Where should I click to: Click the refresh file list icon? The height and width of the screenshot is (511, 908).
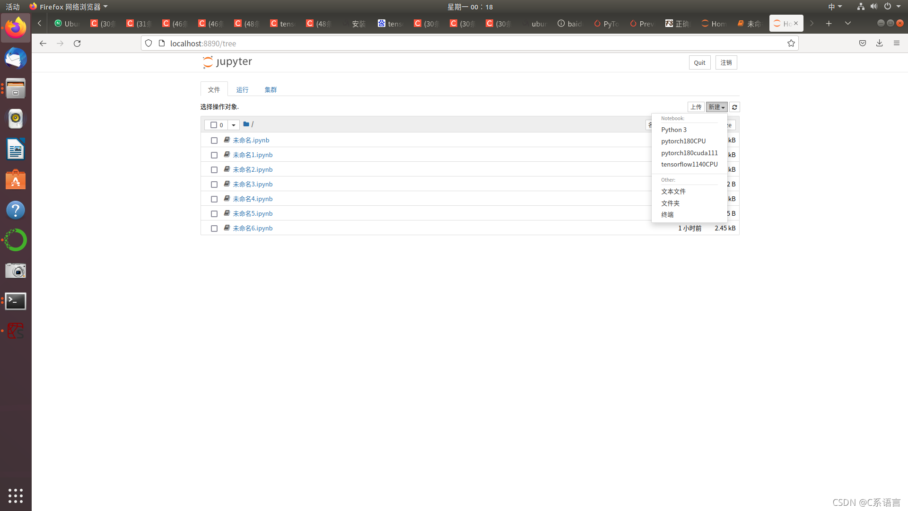[734, 107]
